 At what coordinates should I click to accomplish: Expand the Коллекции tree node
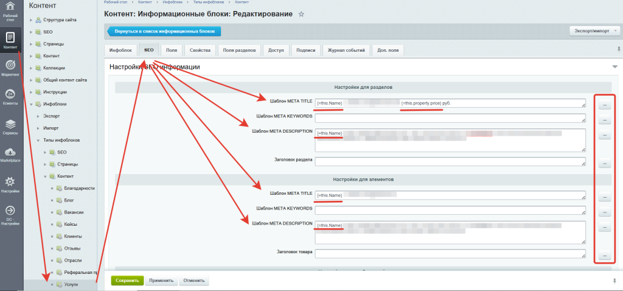tap(30, 68)
